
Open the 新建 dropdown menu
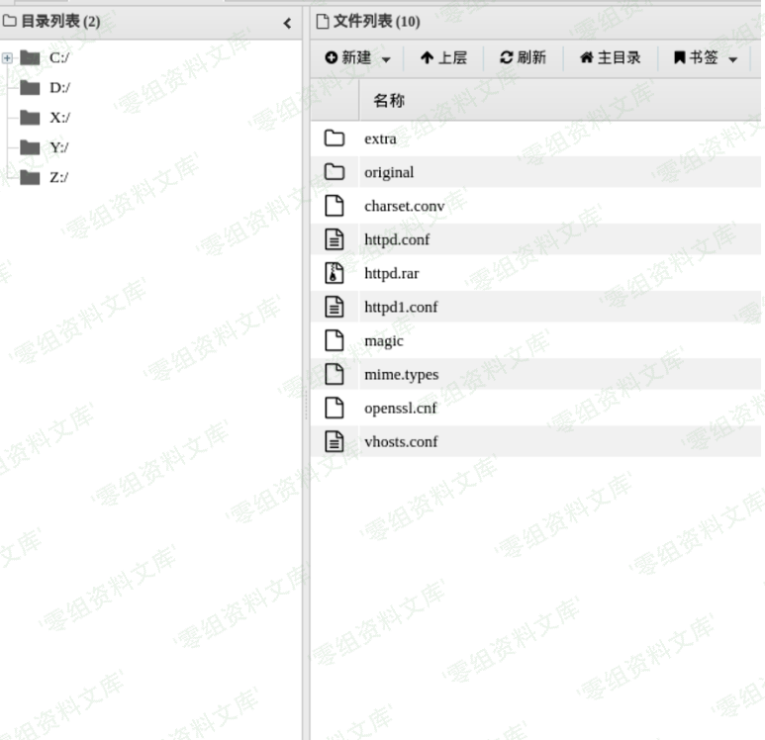point(357,58)
